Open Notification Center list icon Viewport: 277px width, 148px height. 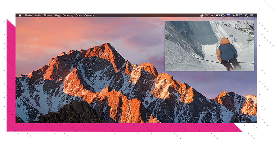[x=252, y=15]
